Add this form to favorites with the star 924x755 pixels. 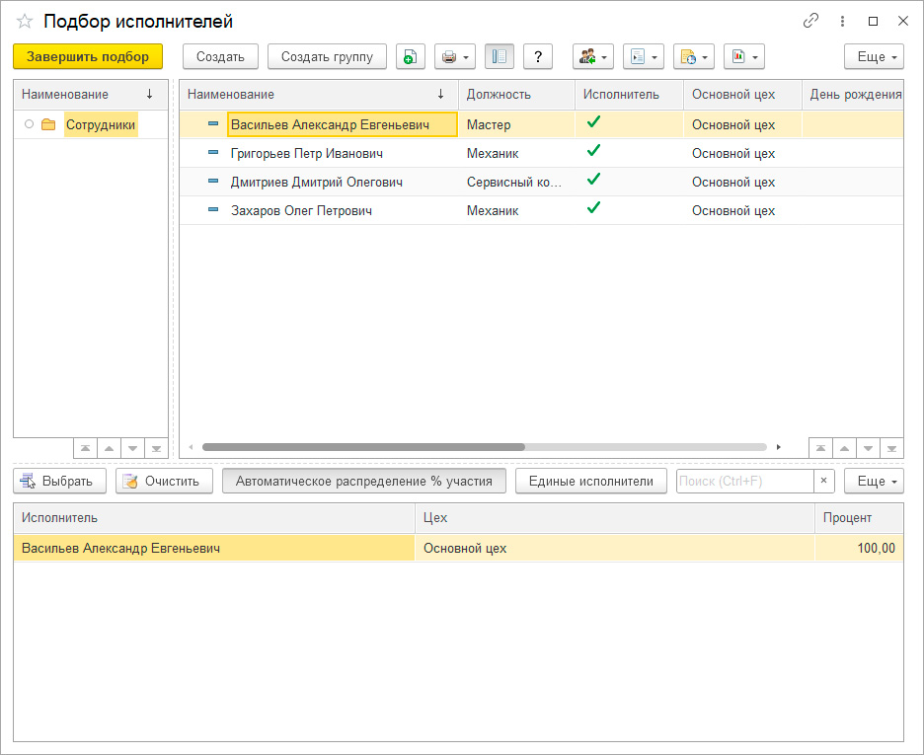coord(25,22)
